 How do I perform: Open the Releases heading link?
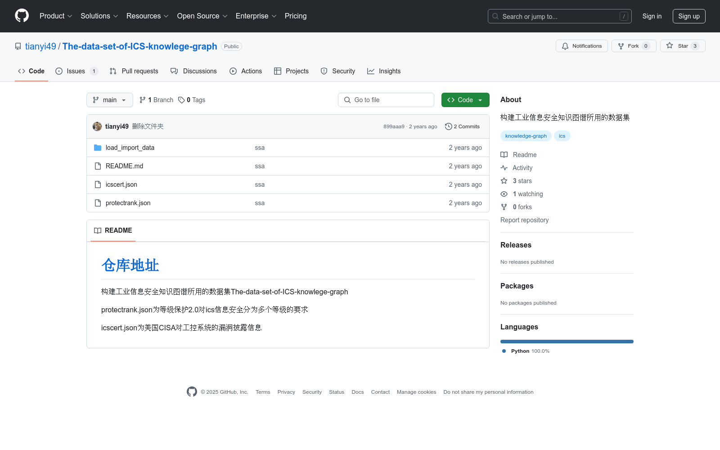click(x=516, y=245)
